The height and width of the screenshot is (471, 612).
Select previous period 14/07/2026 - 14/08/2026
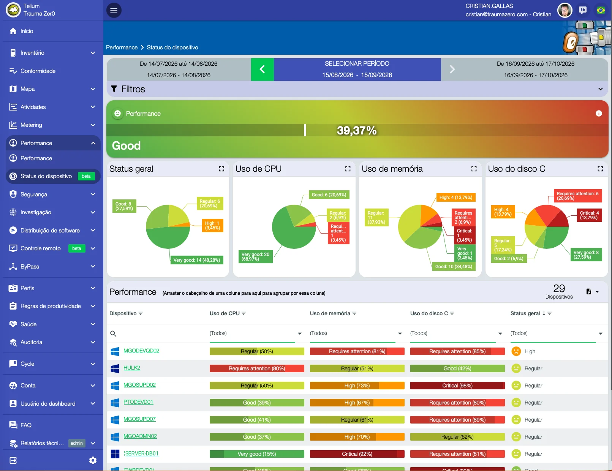tap(179, 70)
